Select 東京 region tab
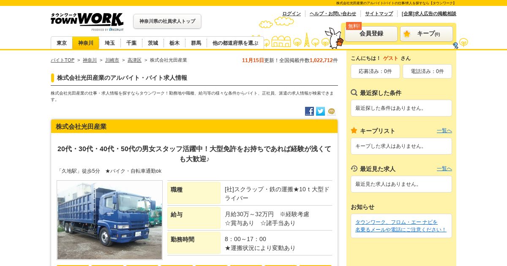 coord(62,43)
